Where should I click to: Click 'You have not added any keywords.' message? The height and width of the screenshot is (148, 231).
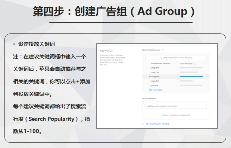(x=176, y=115)
